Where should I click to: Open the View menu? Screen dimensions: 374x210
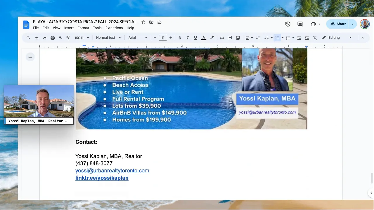tap(56, 28)
